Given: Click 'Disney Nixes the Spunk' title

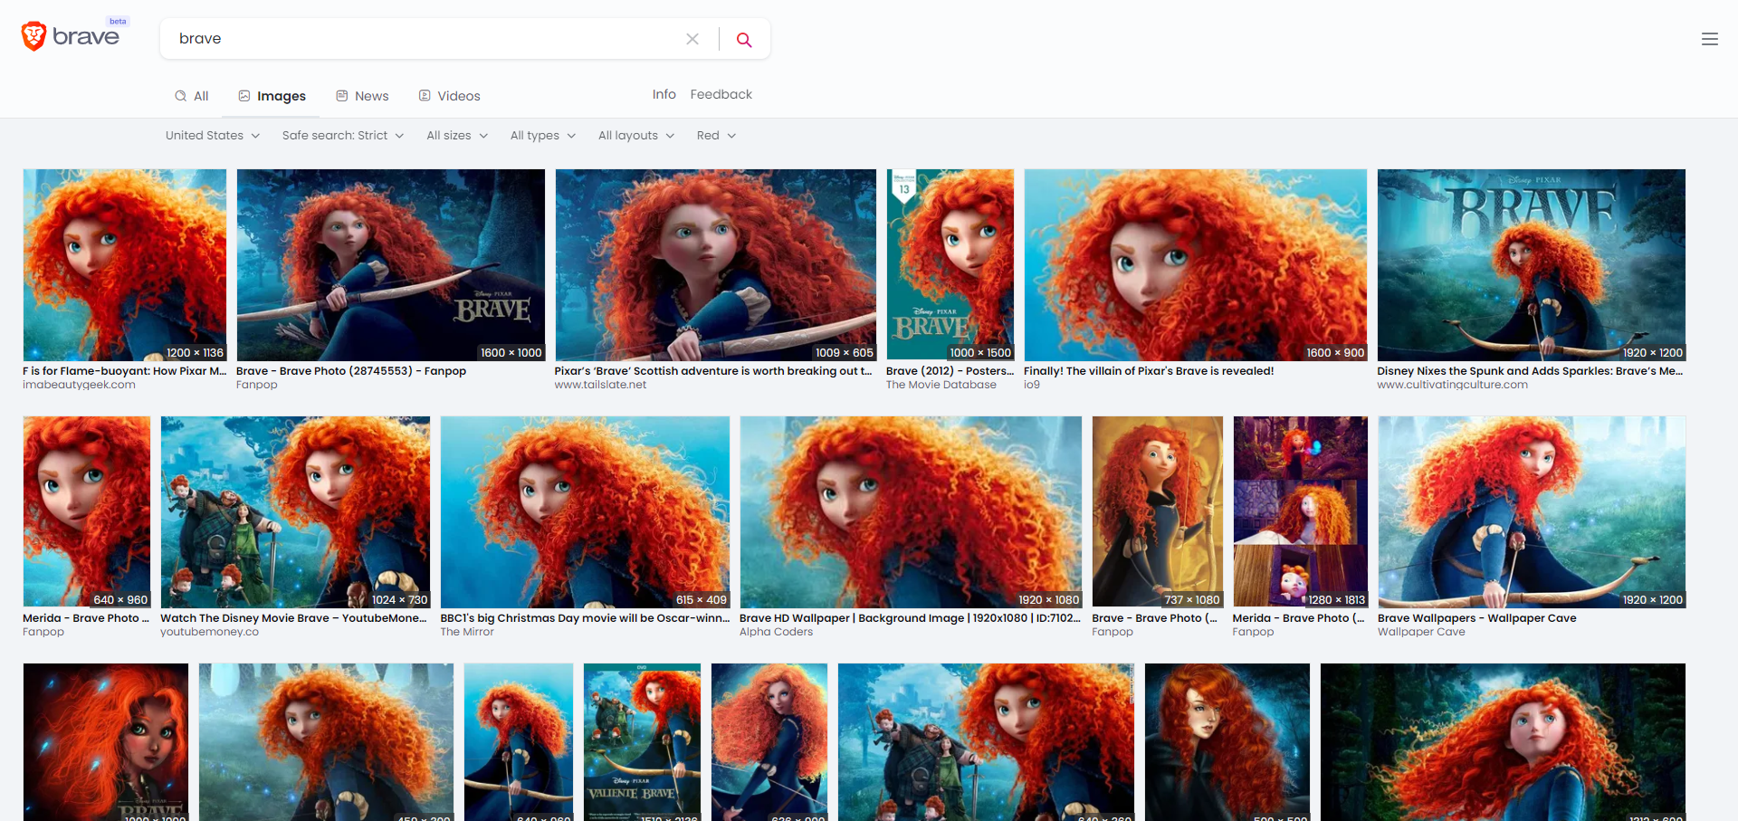Looking at the screenshot, I should [x=1530, y=371].
